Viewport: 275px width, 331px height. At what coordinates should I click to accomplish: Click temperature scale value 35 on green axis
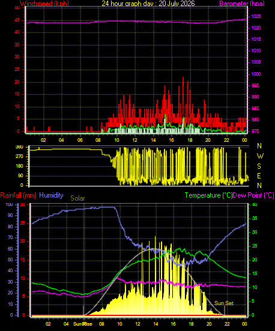pos(255,219)
